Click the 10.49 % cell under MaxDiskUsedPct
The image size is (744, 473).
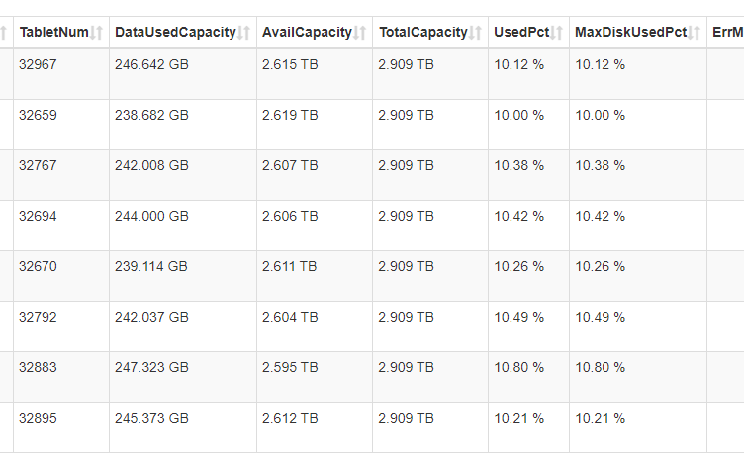pyautogui.click(x=600, y=318)
